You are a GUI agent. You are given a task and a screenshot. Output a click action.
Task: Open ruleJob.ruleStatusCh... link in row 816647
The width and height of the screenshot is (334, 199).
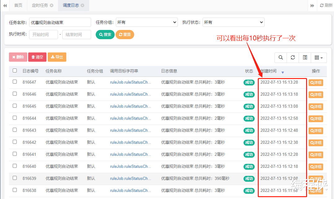tap(130, 82)
